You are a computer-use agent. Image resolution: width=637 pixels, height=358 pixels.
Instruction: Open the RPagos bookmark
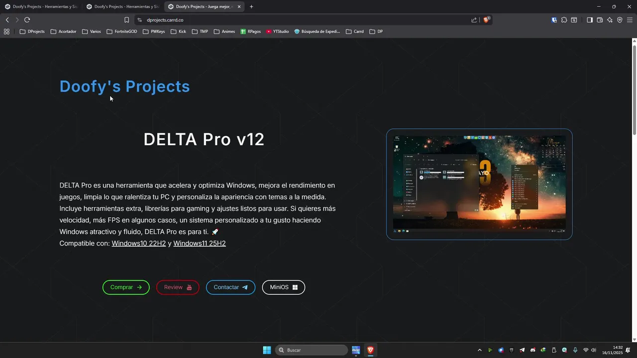coord(251,31)
